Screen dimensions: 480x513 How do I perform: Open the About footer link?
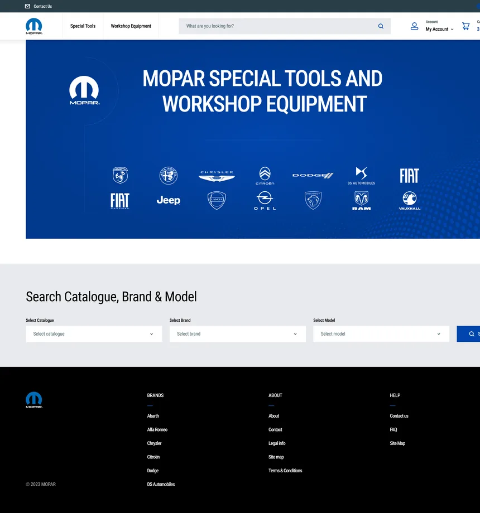[273, 416]
